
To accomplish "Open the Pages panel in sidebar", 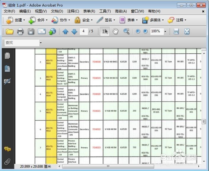I will click(x=7, y=56).
